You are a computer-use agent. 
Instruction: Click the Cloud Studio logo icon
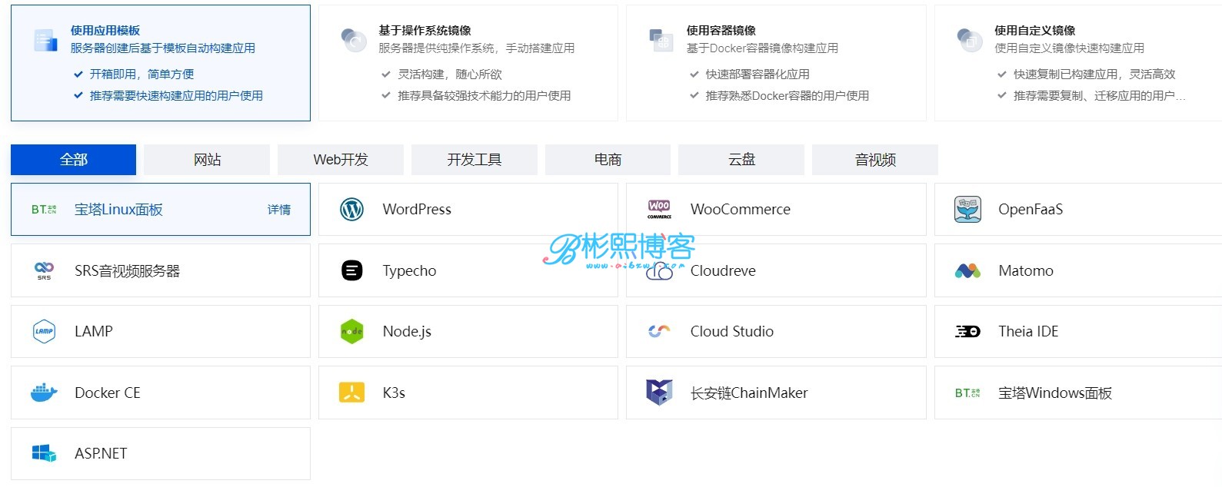click(659, 331)
